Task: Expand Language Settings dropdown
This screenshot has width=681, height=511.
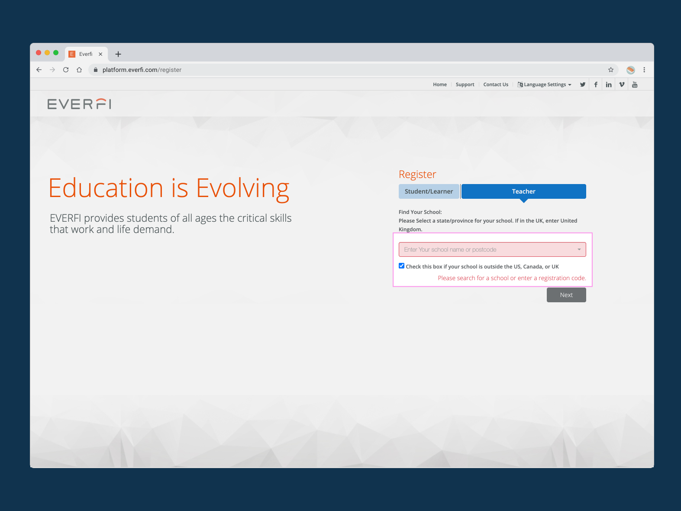Action: (545, 84)
